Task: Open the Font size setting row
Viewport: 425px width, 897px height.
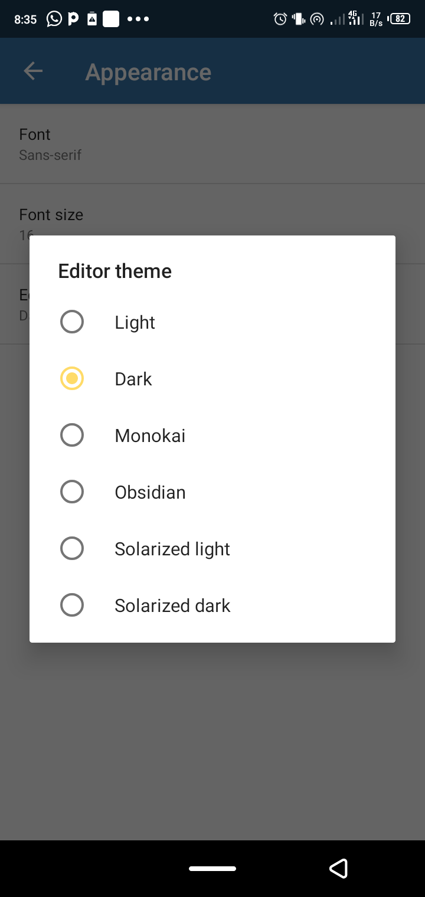Action: 212,224
